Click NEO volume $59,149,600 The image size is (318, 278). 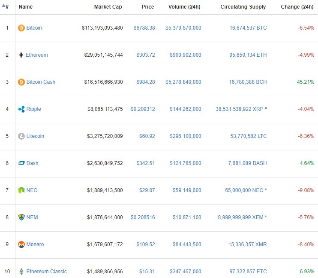[187, 190]
